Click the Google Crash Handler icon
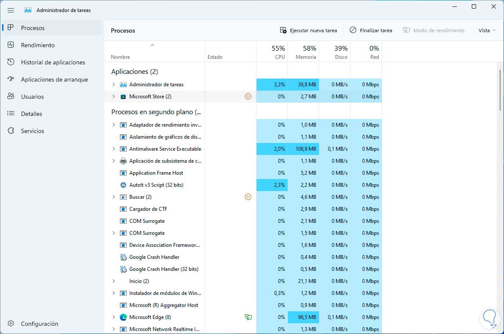The image size is (504, 334). click(123, 257)
